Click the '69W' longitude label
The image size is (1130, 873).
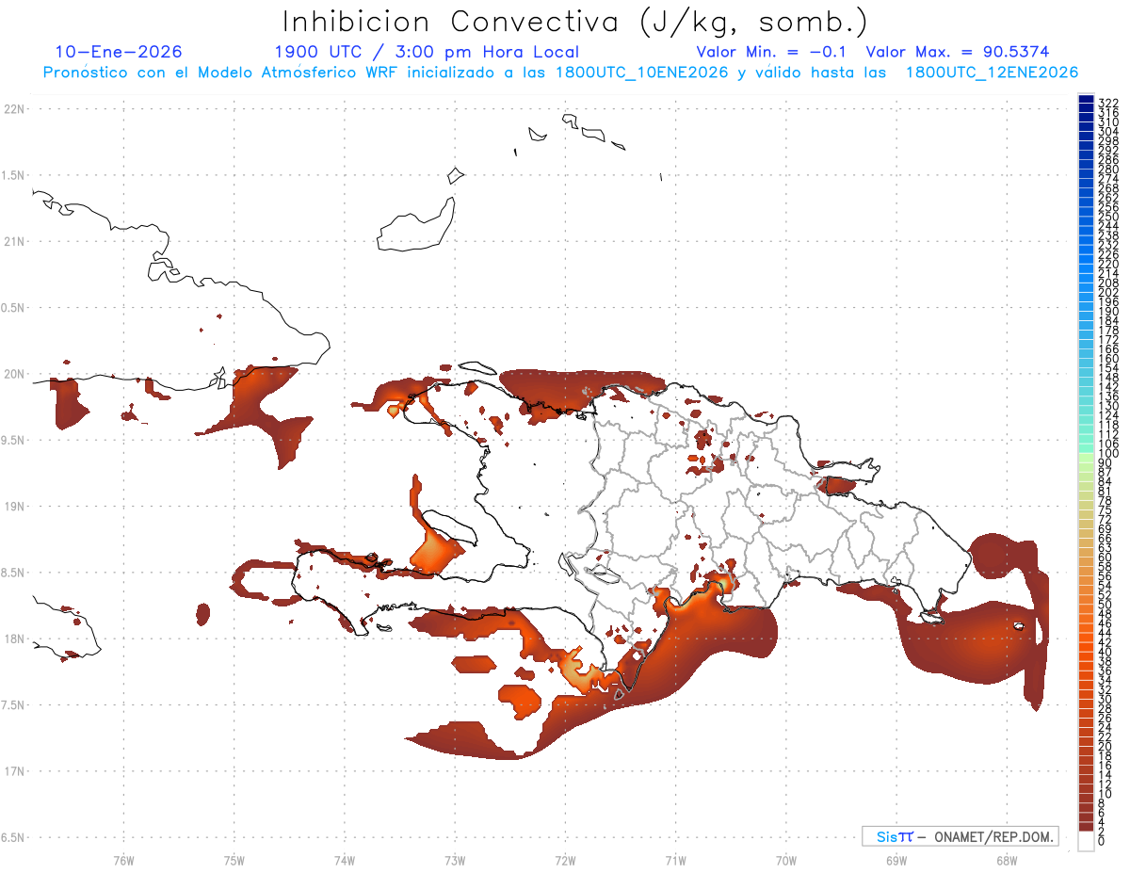[896, 860]
